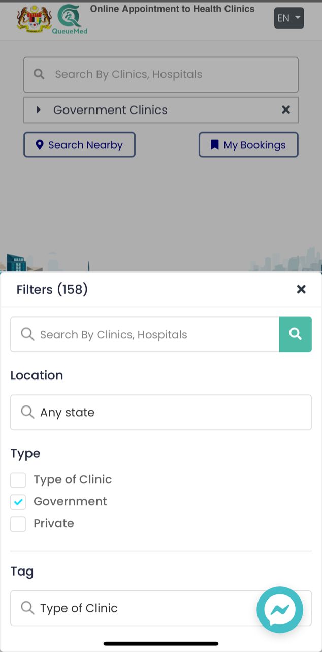The height and width of the screenshot is (652, 322).
Task: Uncheck the Government checkbox
Action: pyautogui.click(x=18, y=502)
